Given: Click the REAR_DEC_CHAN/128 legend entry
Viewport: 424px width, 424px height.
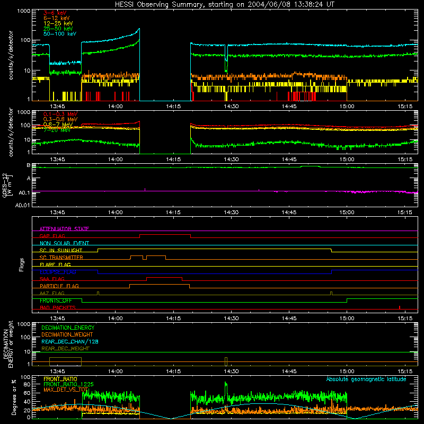Looking at the screenshot, I should coord(70,341).
